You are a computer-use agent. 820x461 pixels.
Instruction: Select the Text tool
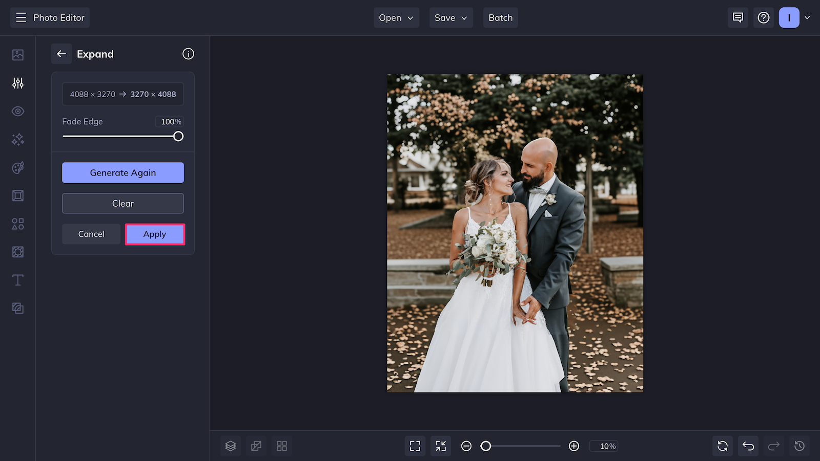pos(18,280)
